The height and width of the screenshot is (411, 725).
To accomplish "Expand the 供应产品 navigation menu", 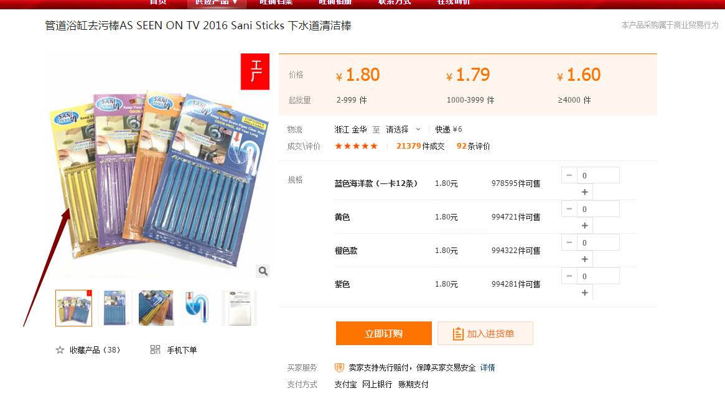I will click(x=217, y=2).
